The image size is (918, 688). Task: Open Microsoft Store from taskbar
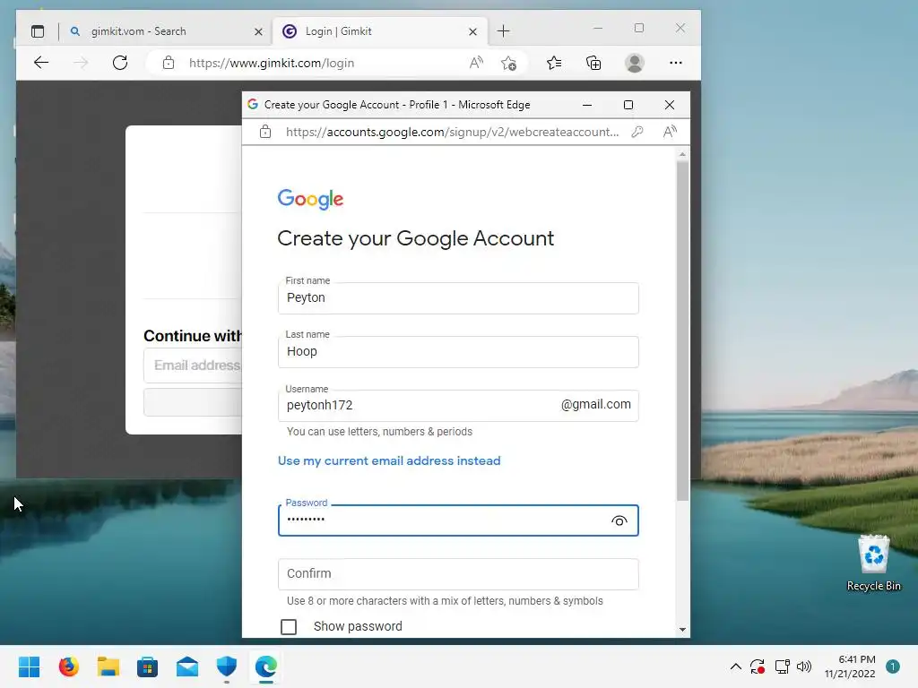pyautogui.click(x=148, y=666)
